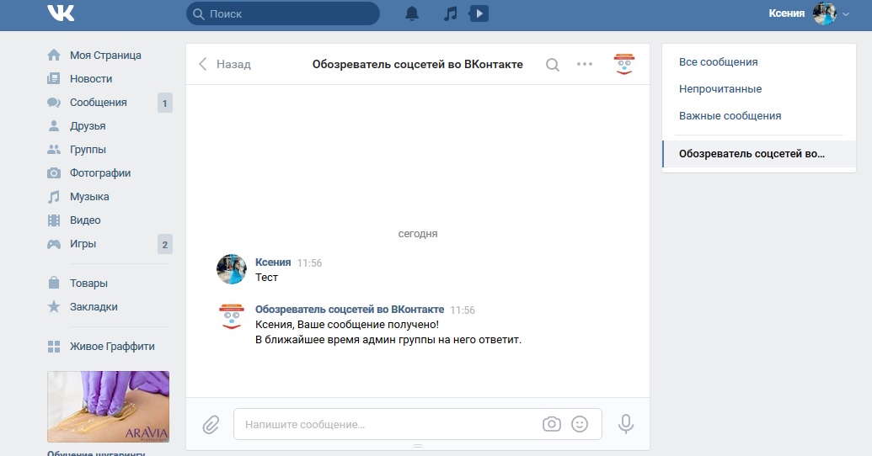Click the camera icon next to Фотографии
The image size is (872, 456).
[x=54, y=172]
